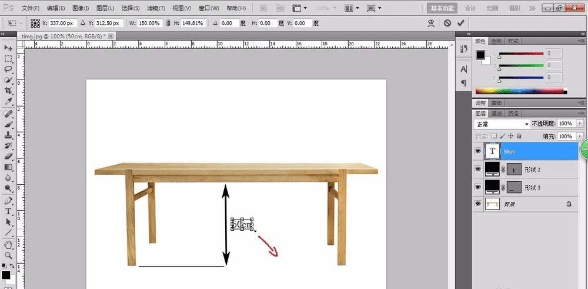Image resolution: width=588 pixels, height=289 pixels.
Task: Toggle lock image pixels brush icon
Action: click(503, 136)
